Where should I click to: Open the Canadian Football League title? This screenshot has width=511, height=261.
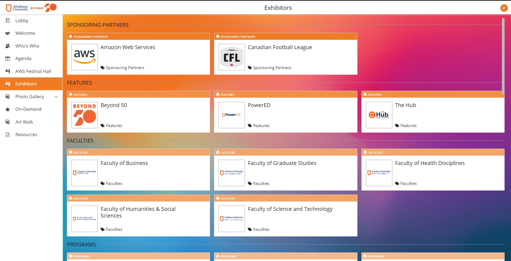point(280,47)
